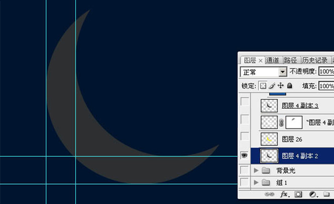Hide layer 图层 4 副本 2 eye

coord(244,155)
